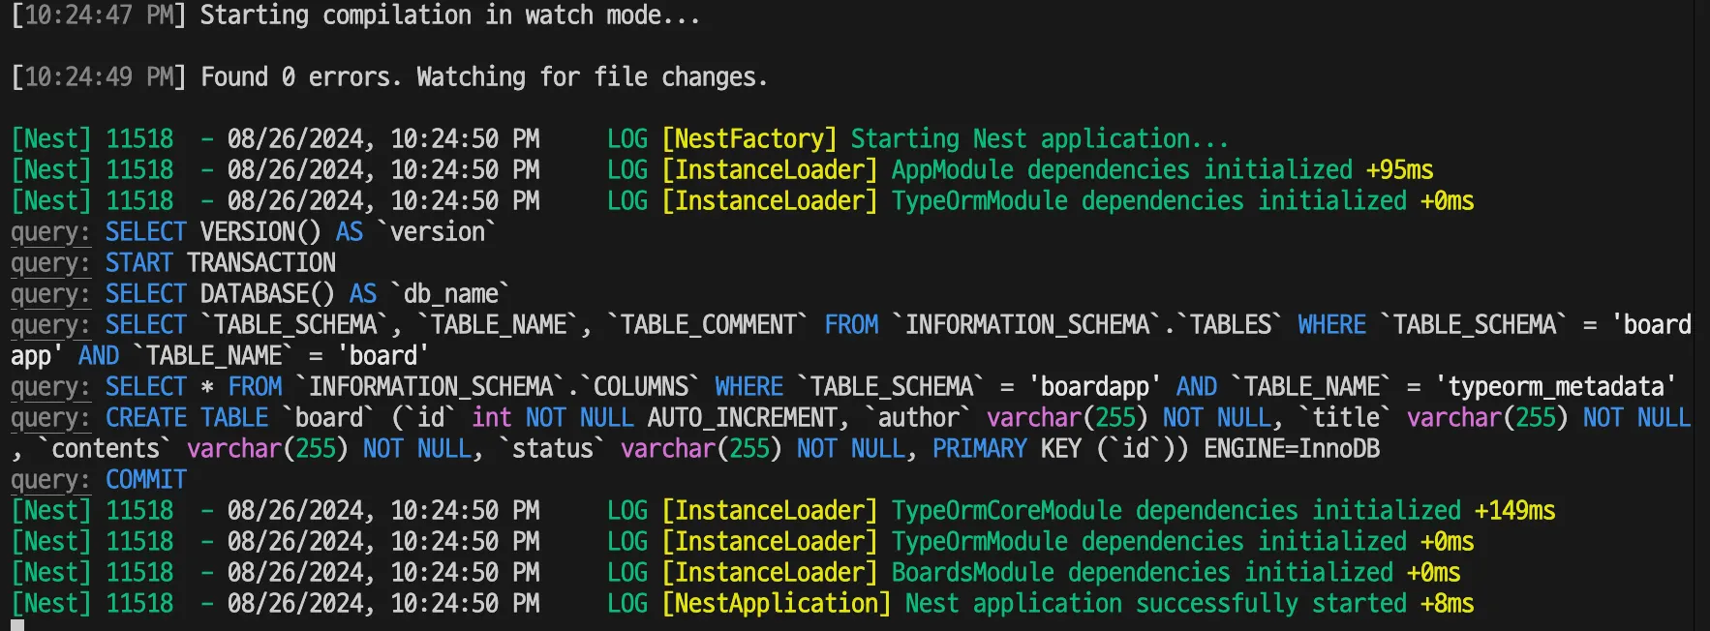This screenshot has height=631, width=1710.
Task: Click the "Starting Nest application..." text
Action: click(1039, 139)
